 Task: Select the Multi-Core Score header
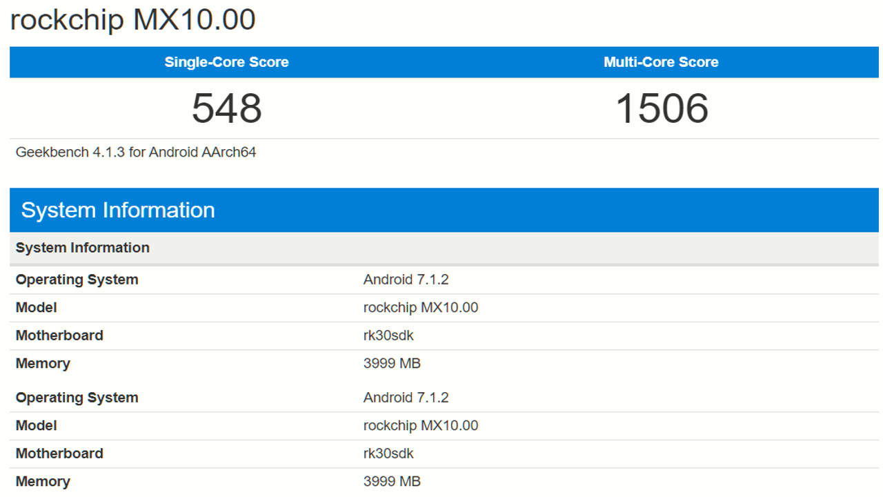tap(661, 62)
